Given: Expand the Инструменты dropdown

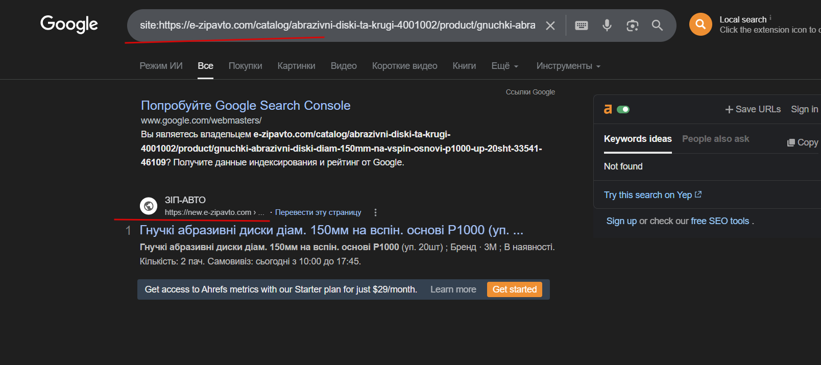Looking at the screenshot, I should click(x=568, y=66).
